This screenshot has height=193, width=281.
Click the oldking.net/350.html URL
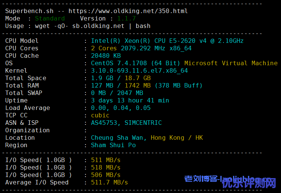click(128, 11)
